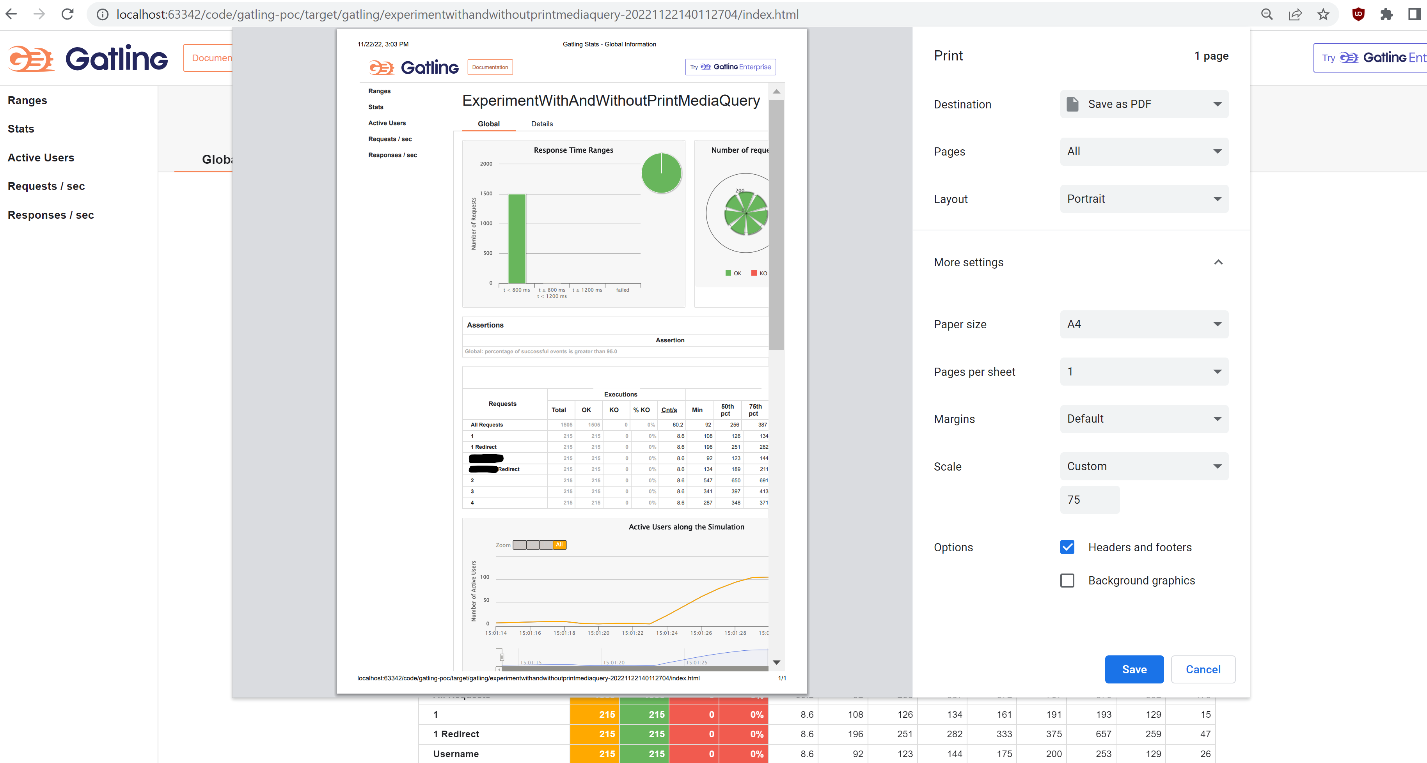Click the share page icon
This screenshot has width=1427, height=763.
1295,14
